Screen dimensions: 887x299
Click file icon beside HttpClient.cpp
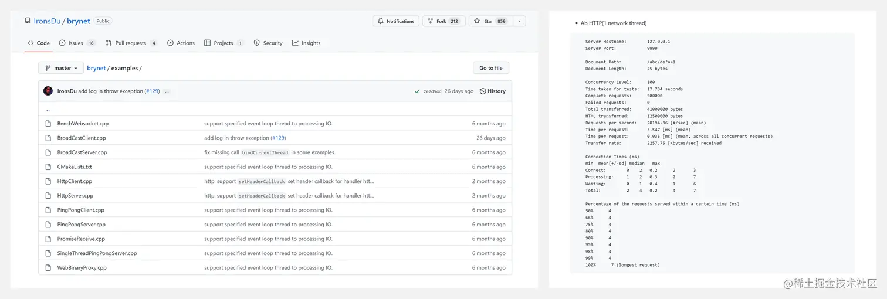tap(49, 181)
